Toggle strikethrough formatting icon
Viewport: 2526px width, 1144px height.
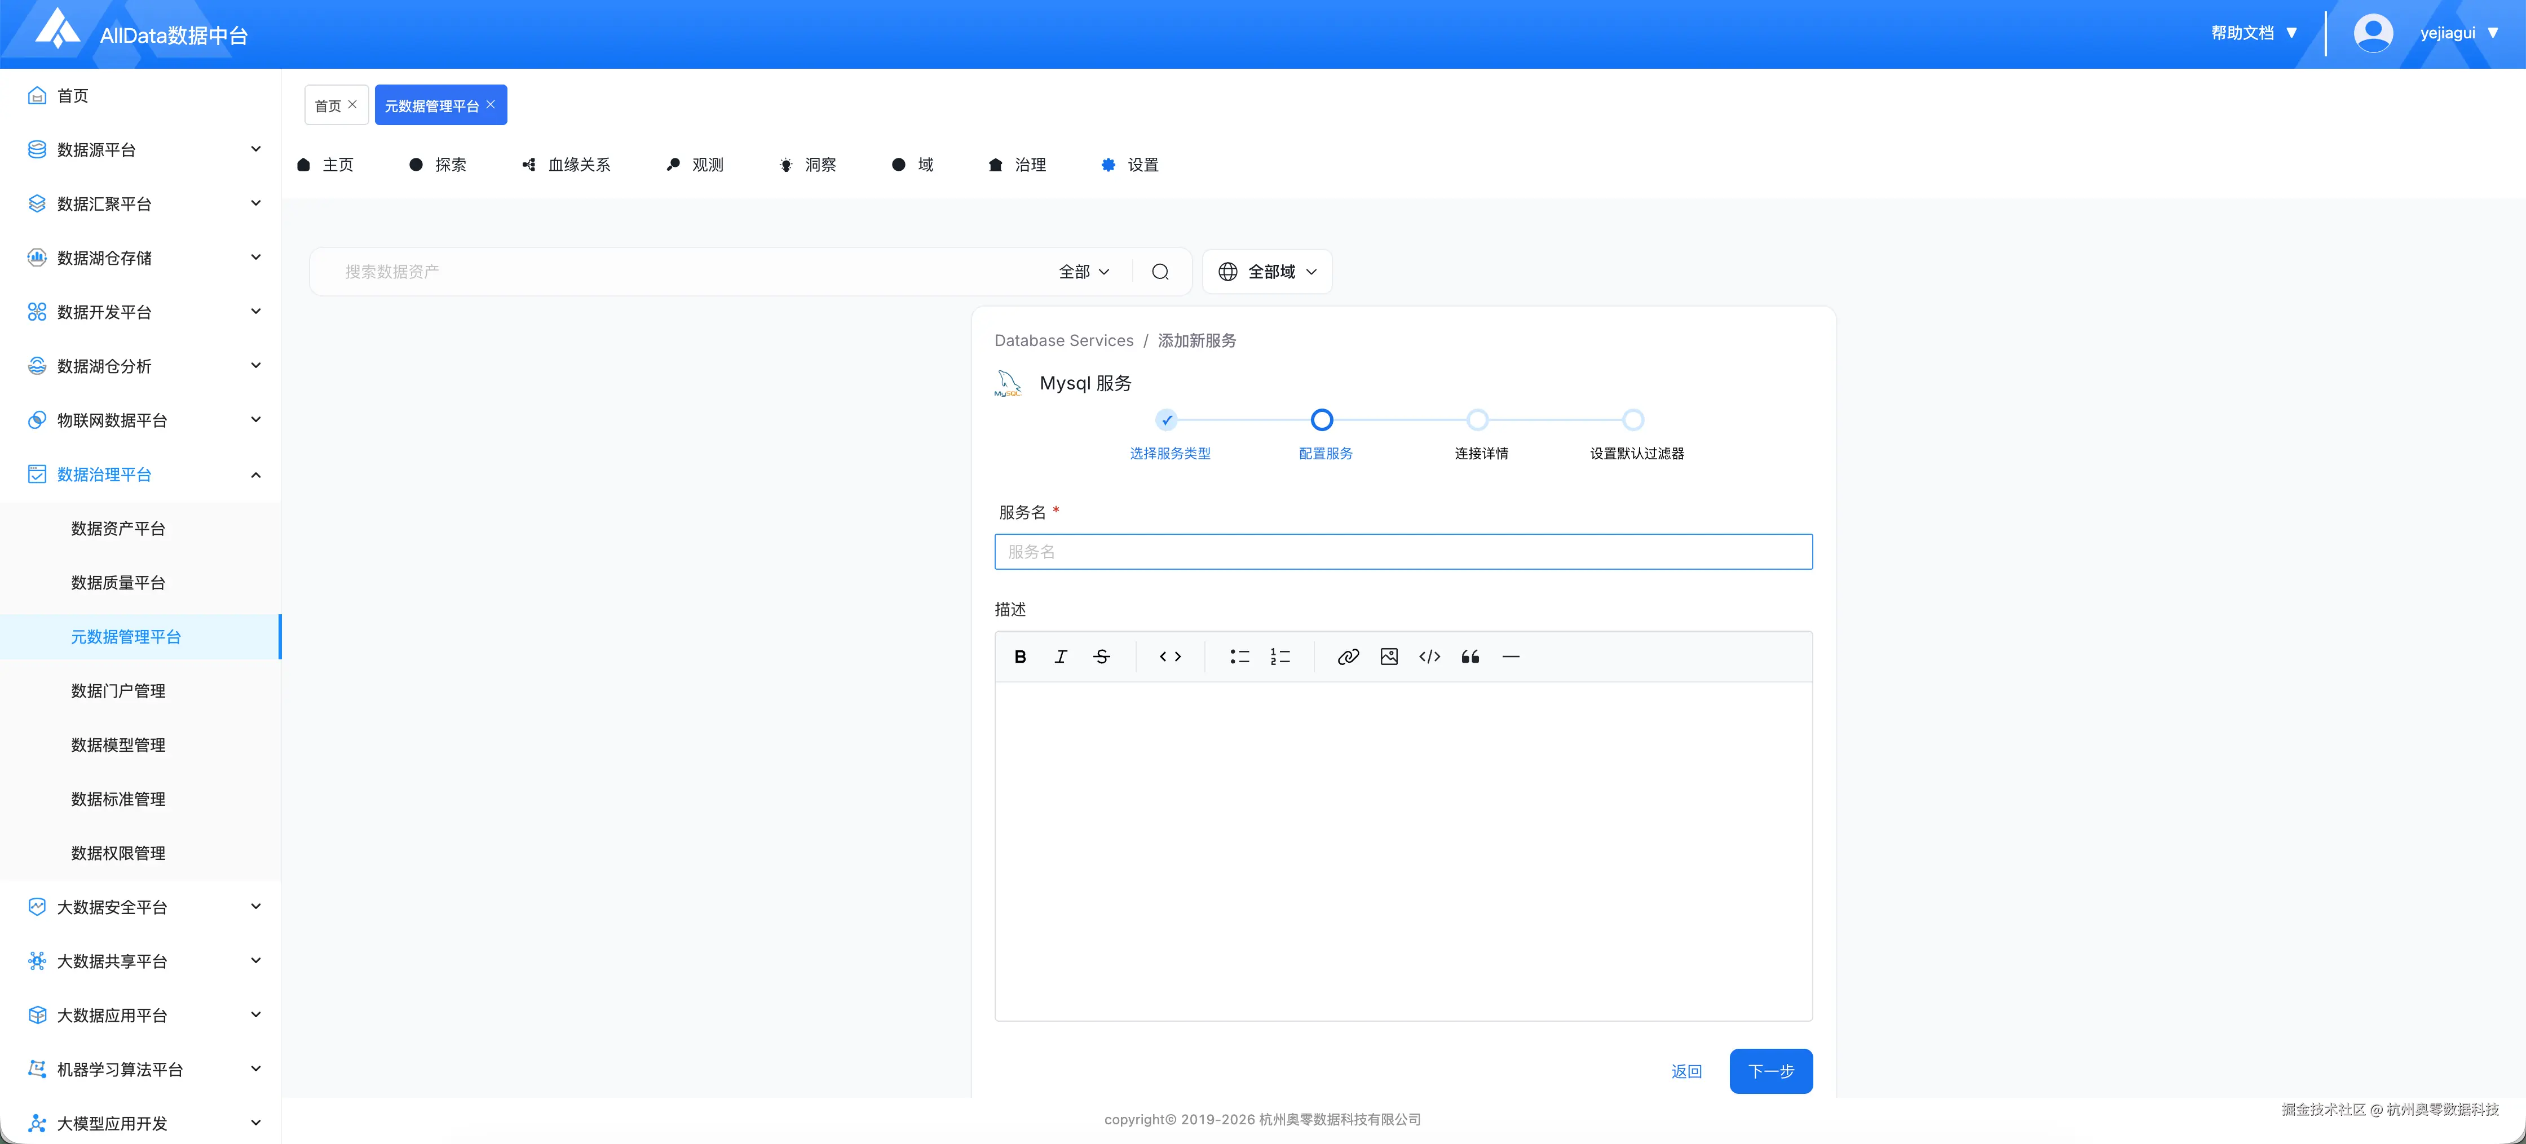1101,657
